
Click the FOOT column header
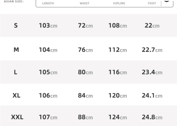[152, 3]
